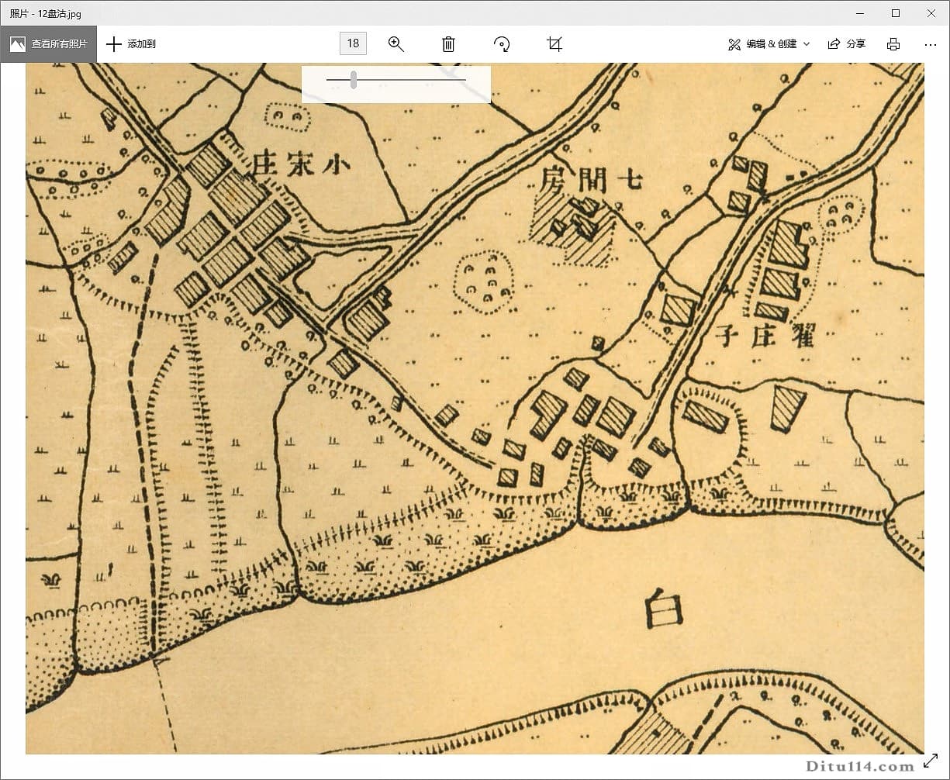Zoom in using the magnifier icon

click(x=396, y=44)
